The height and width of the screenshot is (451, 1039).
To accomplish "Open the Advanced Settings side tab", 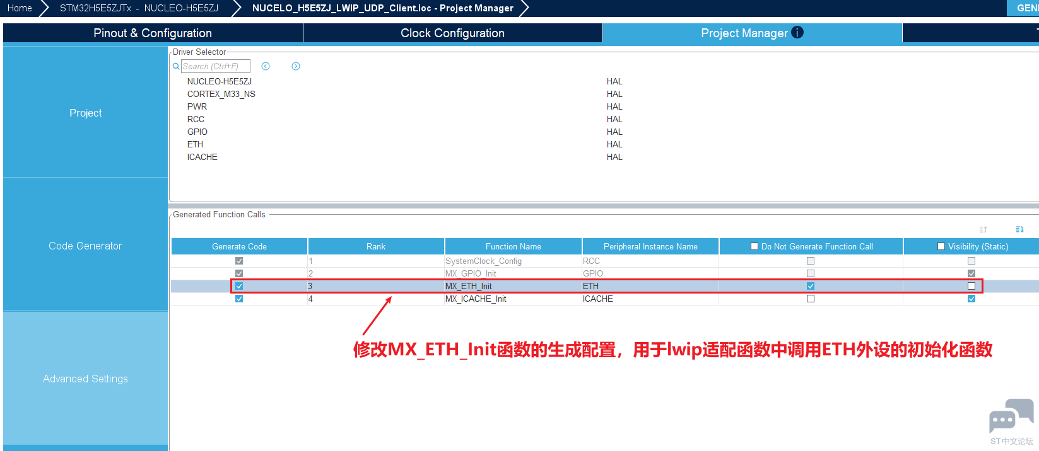I will [86, 379].
